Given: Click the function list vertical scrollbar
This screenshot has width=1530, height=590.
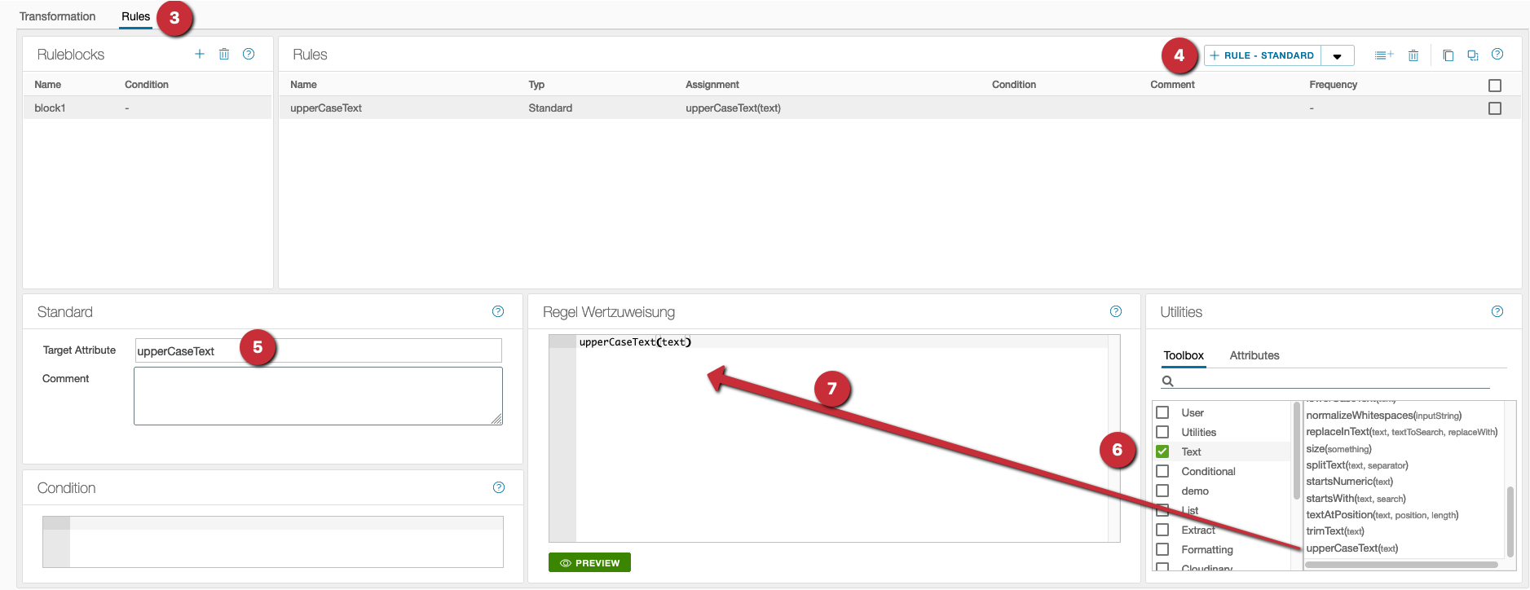Looking at the screenshot, I should (1510, 522).
